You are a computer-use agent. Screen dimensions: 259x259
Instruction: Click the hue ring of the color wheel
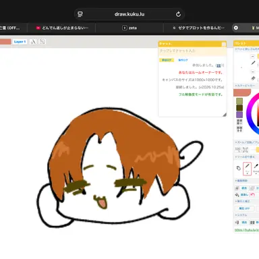[x=249, y=113]
